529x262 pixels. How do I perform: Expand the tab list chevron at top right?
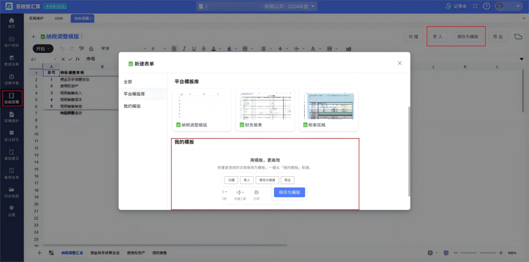pyautogui.click(x=524, y=18)
